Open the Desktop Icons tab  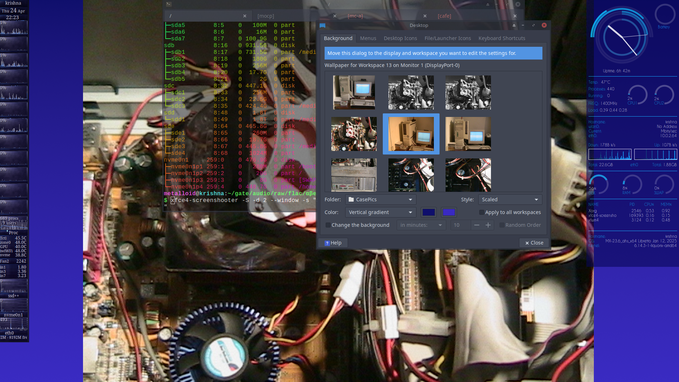point(400,38)
